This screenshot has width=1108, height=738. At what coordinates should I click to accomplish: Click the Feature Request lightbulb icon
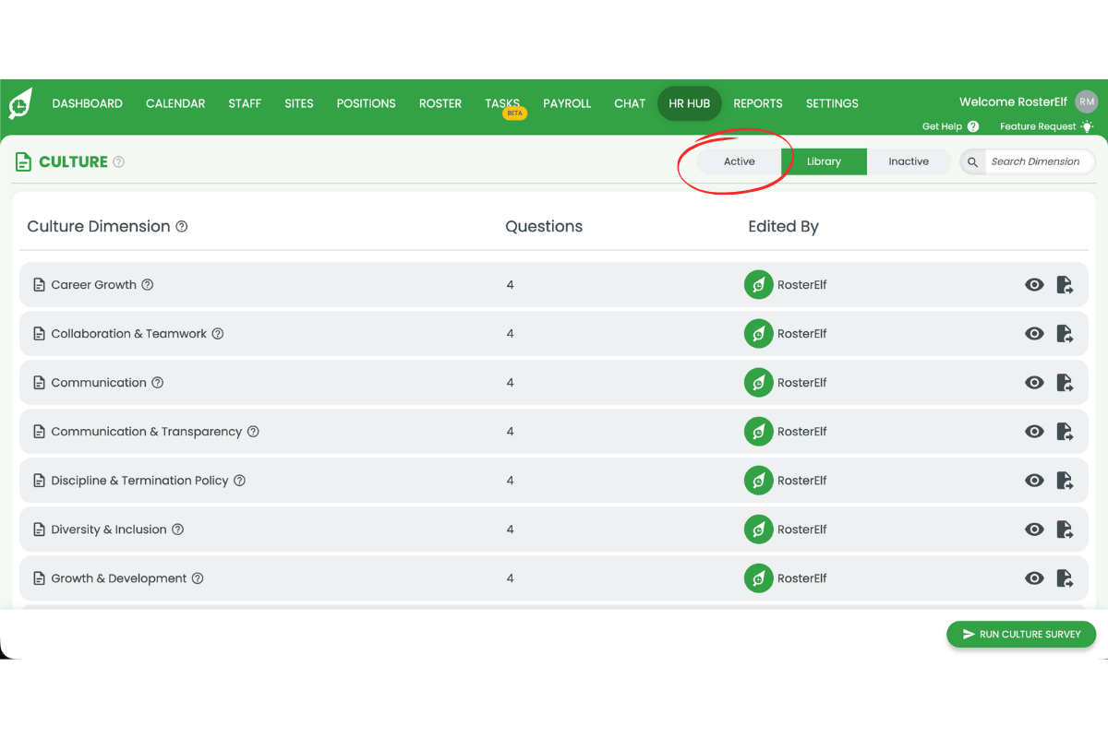1087,126
